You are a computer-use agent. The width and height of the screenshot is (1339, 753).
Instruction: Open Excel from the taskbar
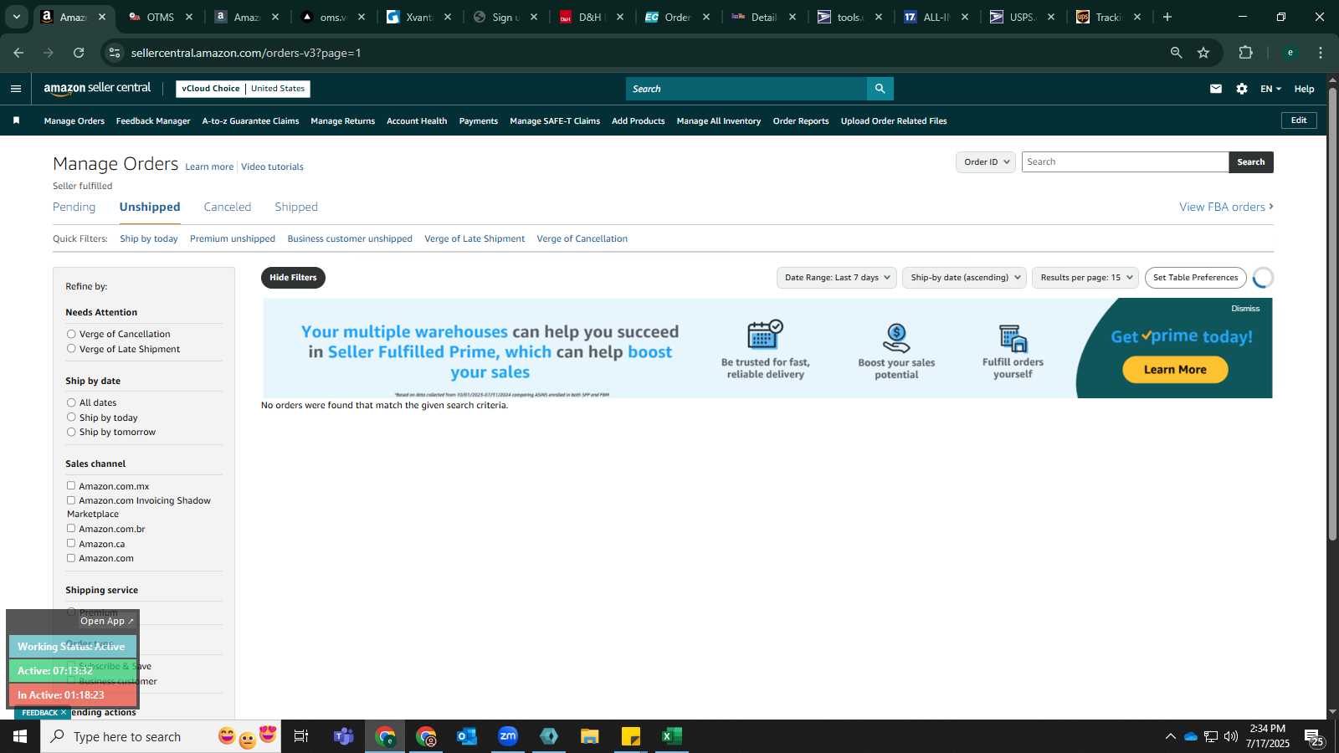pos(672,736)
